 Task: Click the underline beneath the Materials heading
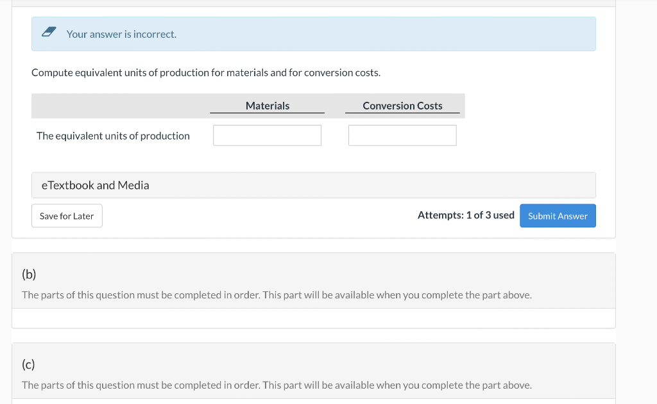pyautogui.click(x=267, y=113)
